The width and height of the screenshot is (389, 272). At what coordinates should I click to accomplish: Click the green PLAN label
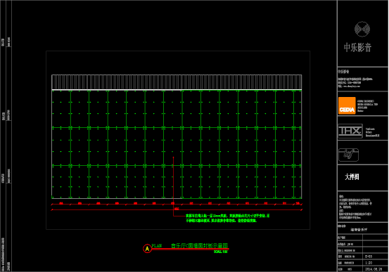click(157, 245)
